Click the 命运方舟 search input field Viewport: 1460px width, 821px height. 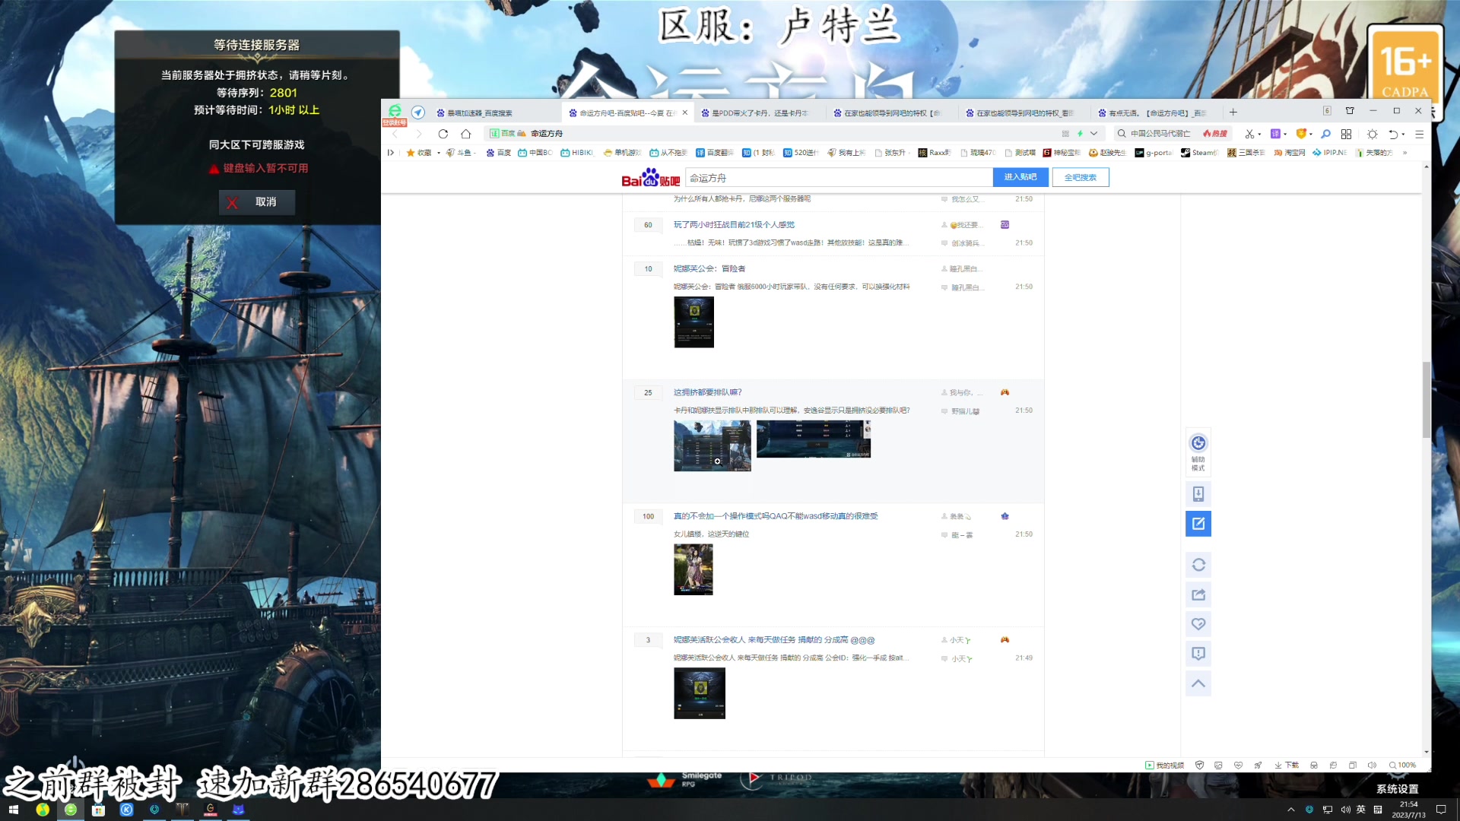[836, 177]
